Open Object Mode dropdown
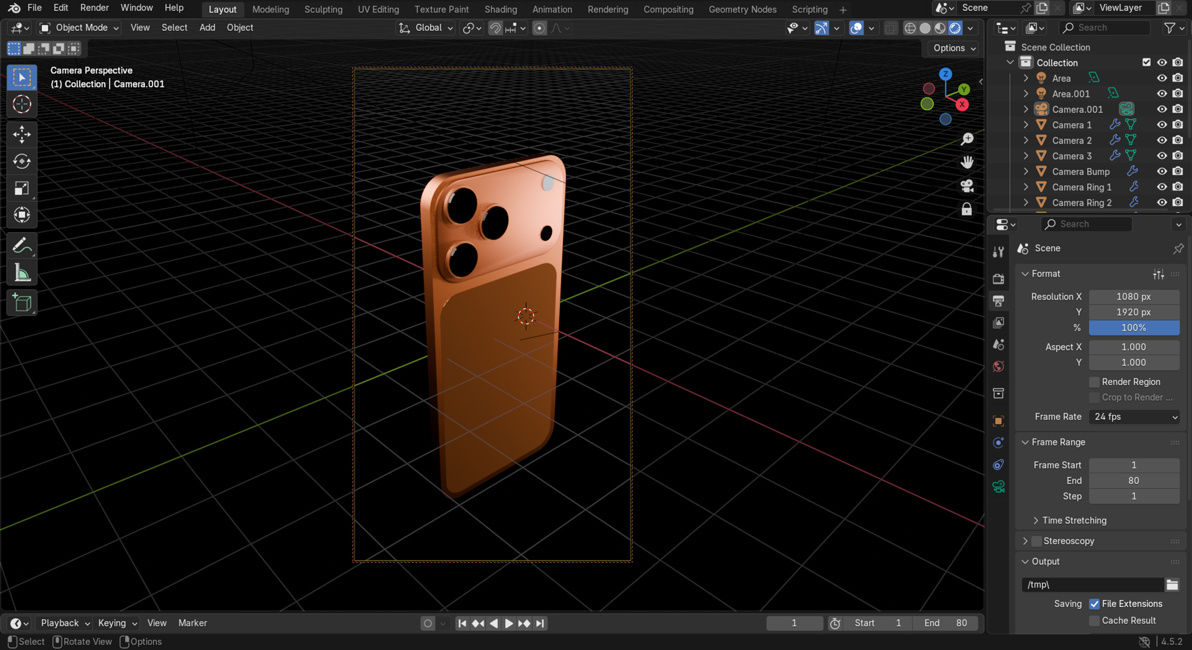 click(x=79, y=28)
